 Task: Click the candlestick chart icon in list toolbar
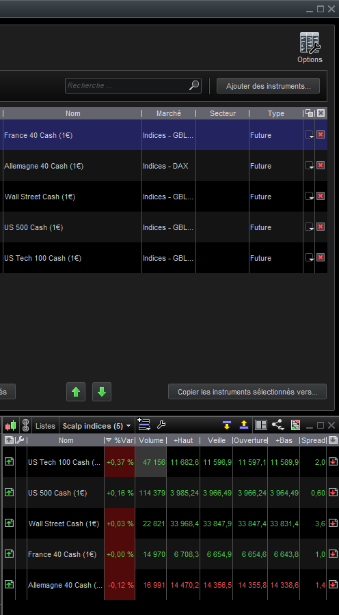(x=11, y=425)
